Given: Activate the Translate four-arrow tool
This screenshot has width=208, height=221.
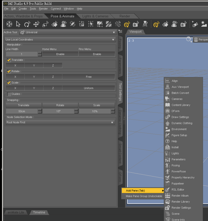Looking at the screenshot, I should [x=36, y=24].
